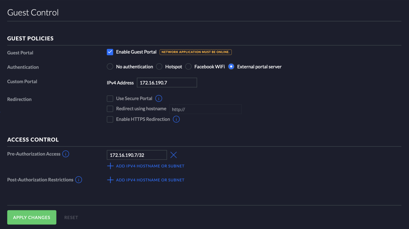Open Pre-Authorization Access info tooltip icon

coord(66,154)
